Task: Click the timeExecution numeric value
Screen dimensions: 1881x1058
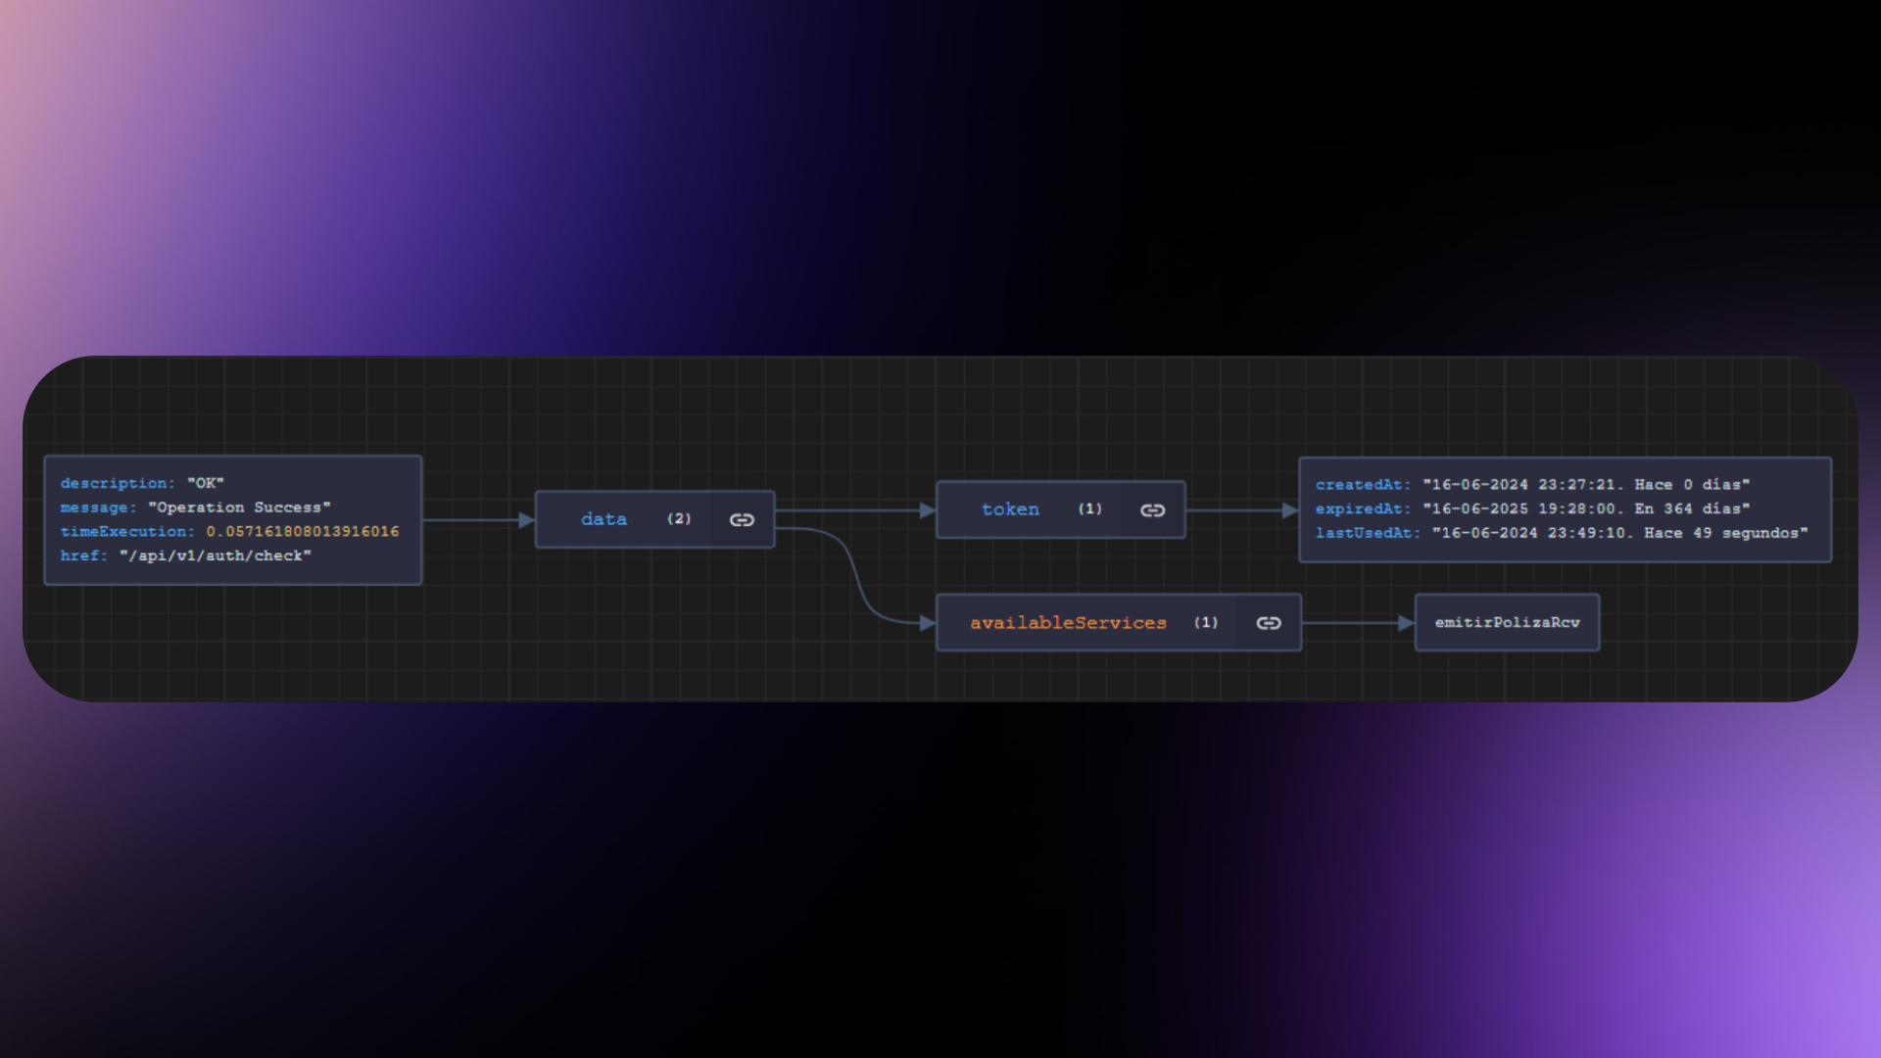Action: [303, 531]
